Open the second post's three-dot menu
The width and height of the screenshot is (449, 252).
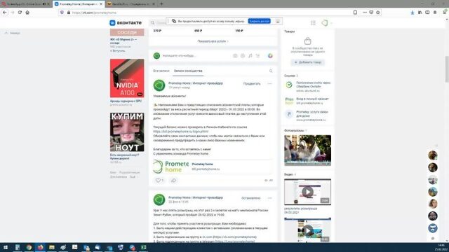click(269, 198)
